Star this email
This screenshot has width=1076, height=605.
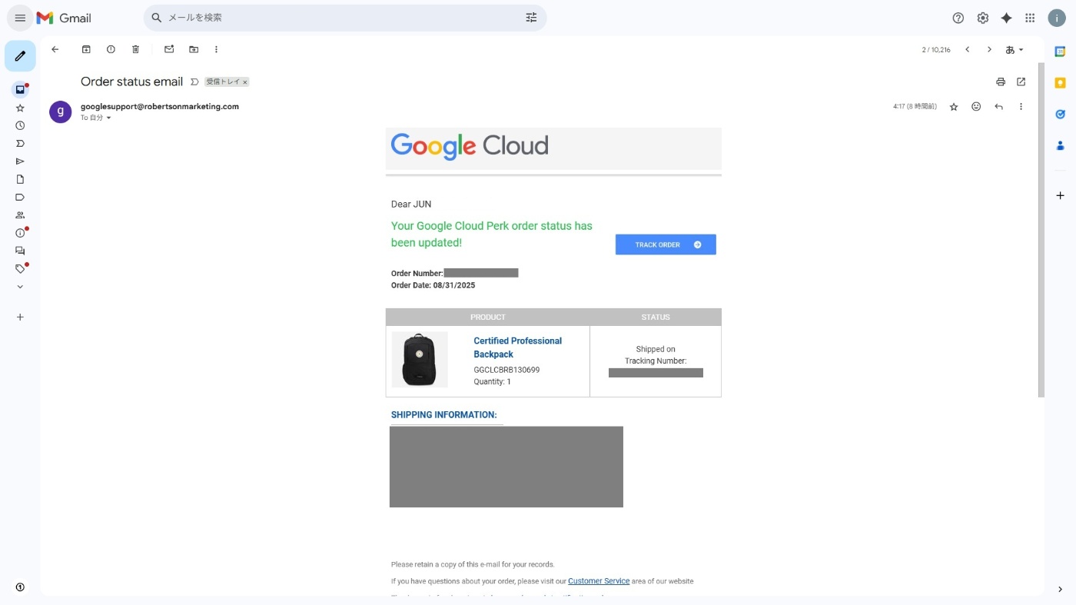pos(954,107)
